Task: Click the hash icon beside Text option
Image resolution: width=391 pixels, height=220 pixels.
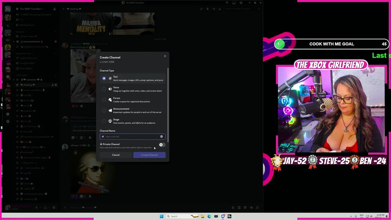Action: point(110,79)
